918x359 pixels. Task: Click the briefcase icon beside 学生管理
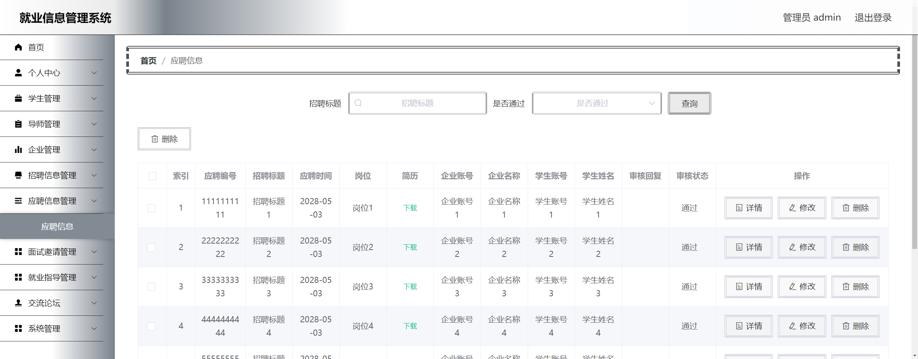[18, 98]
